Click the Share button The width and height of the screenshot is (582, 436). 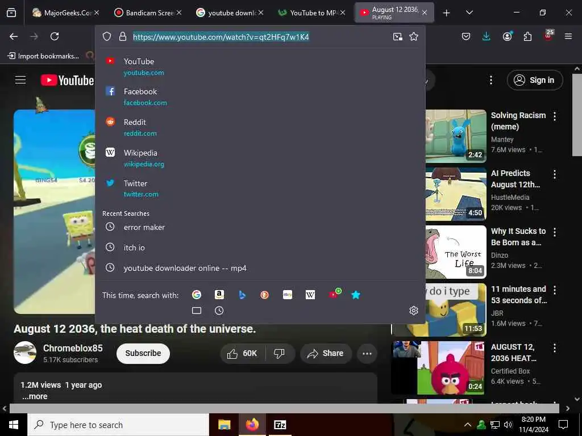[325, 353]
